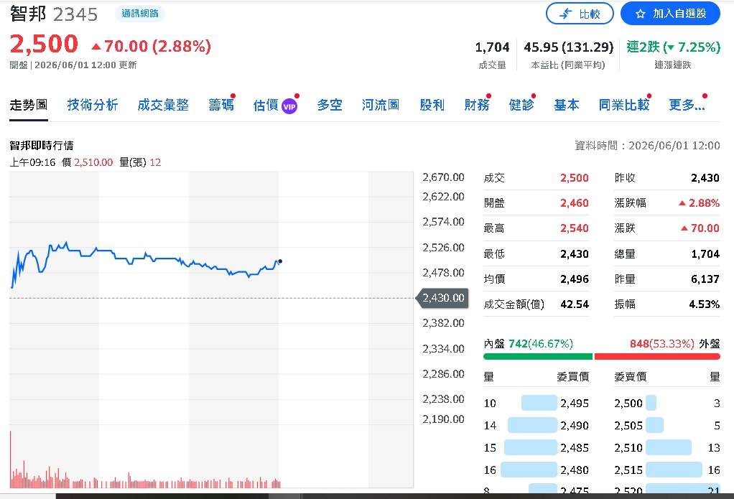Click the 45.95 (131.29) P/E ratio value

click(x=568, y=47)
